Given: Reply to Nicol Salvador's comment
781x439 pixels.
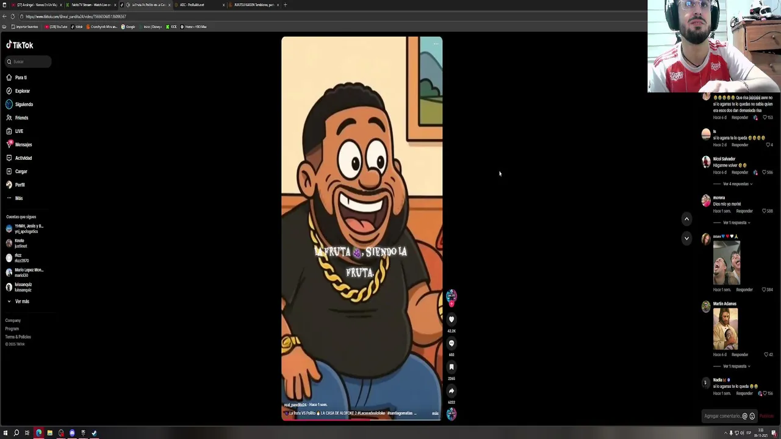Looking at the screenshot, I should coord(740,173).
